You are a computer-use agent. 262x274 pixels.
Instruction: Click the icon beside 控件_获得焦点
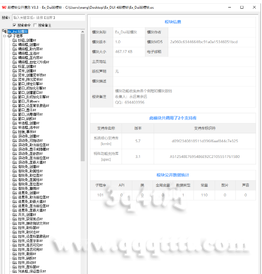click(15, 219)
